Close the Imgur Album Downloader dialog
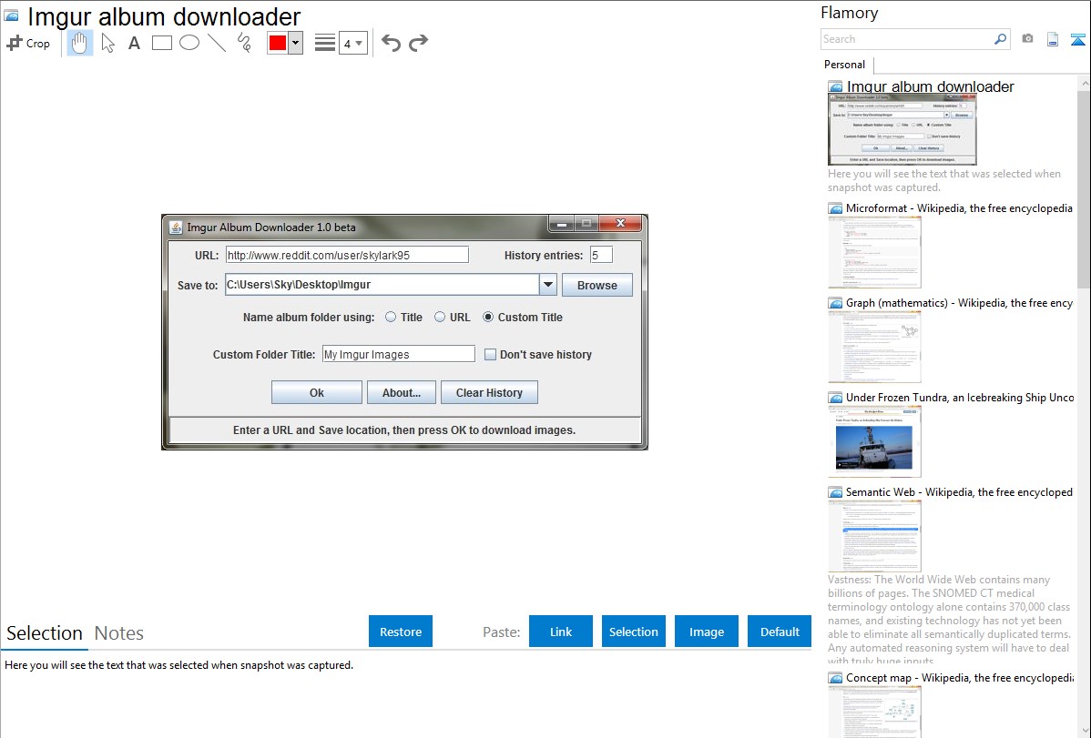 pyautogui.click(x=621, y=223)
